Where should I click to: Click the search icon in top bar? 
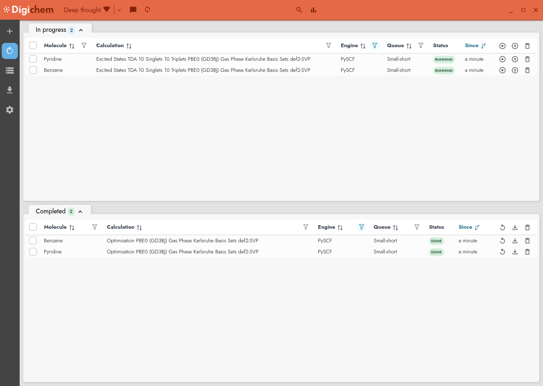pos(299,10)
